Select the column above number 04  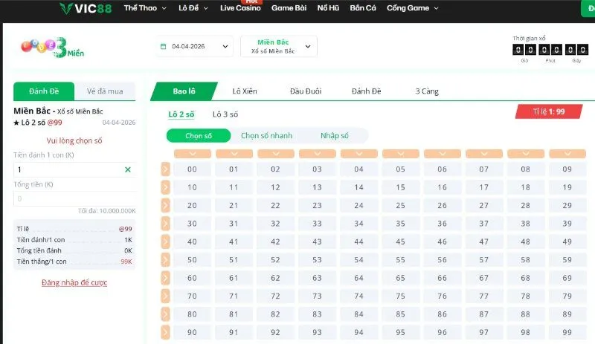click(x=359, y=154)
